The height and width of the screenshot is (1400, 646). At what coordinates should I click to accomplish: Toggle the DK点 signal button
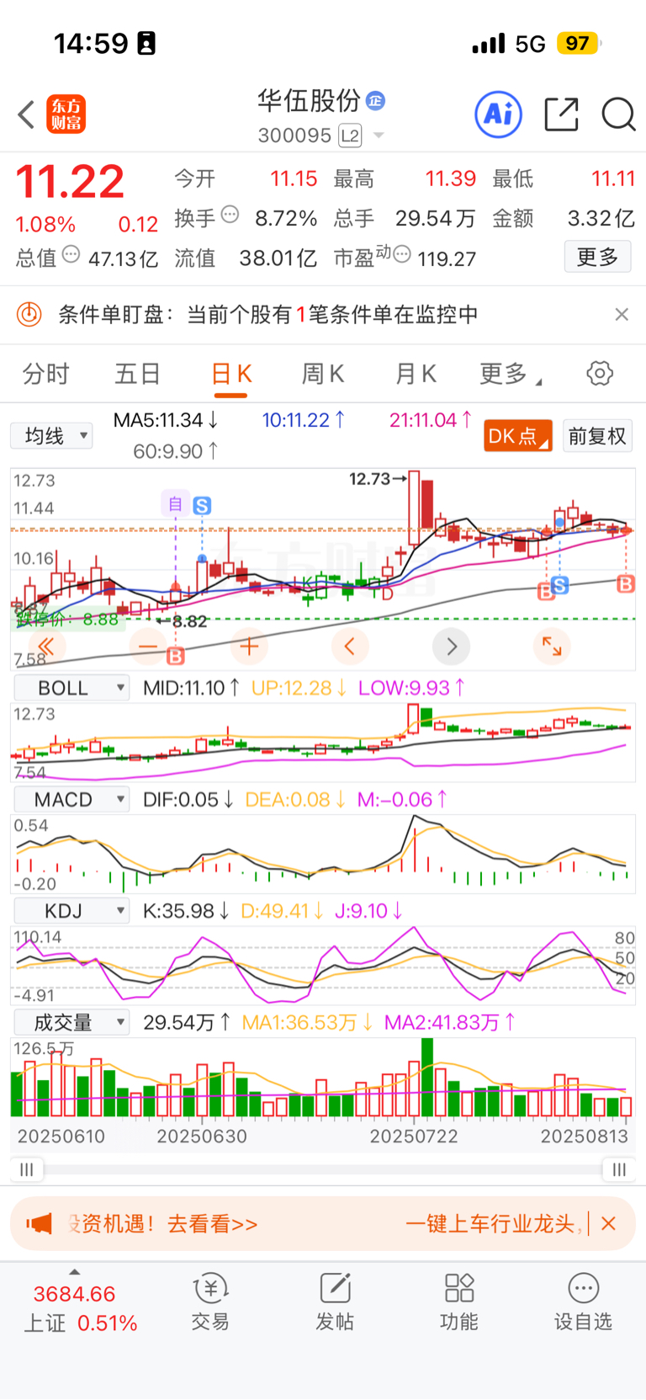[517, 436]
